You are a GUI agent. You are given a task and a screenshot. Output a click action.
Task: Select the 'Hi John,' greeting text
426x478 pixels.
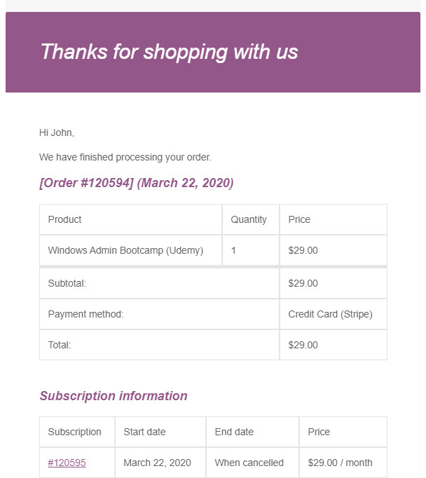click(57, 132)
